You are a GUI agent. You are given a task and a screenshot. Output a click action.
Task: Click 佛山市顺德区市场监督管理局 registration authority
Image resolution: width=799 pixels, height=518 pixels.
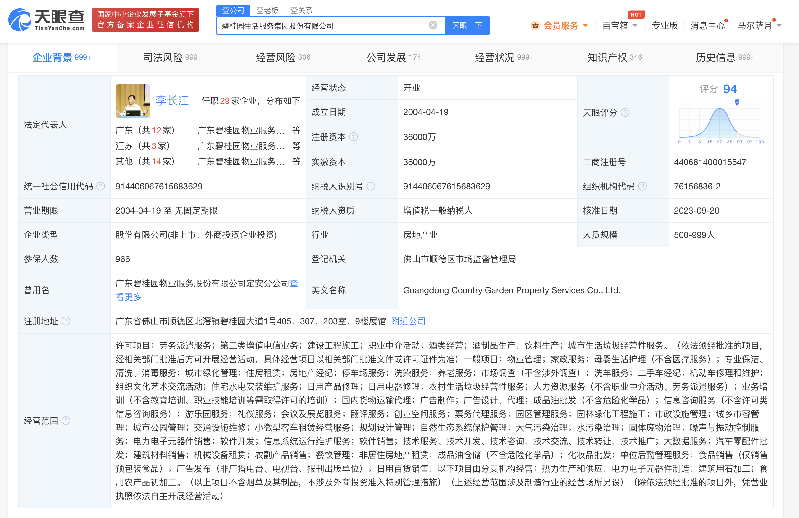(459, 259)
